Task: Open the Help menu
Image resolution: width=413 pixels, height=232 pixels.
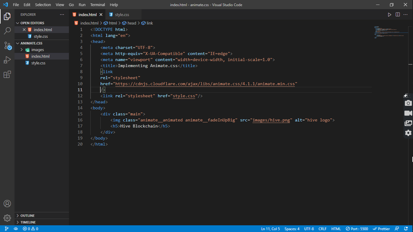Action: pyautogui.click(x=114, y=5)
